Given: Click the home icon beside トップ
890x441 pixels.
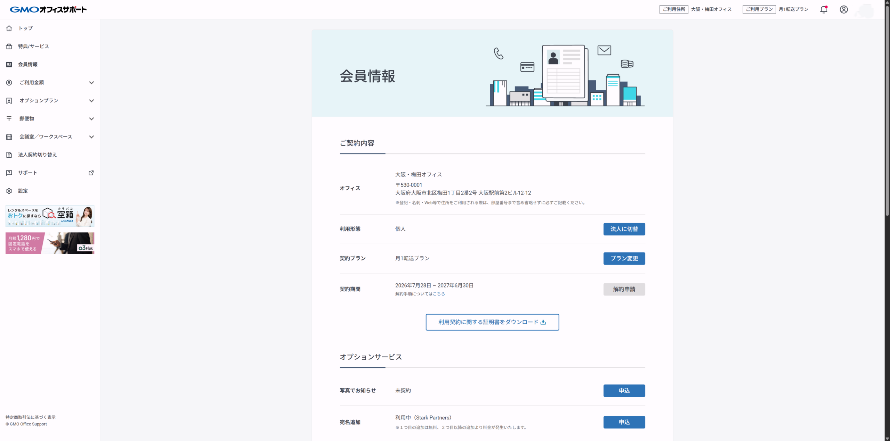Looking at the screenshot, I should pyautogui.click(x=9, y=28).
